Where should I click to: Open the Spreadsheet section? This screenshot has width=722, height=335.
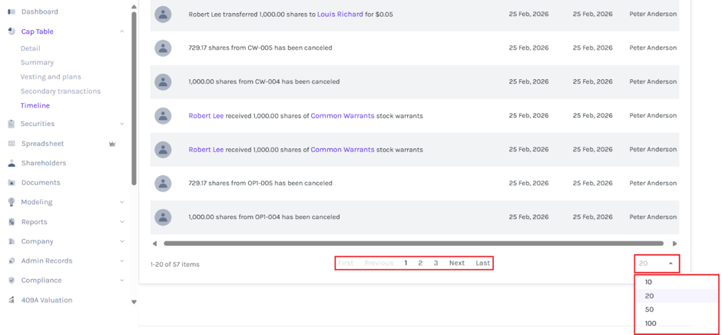[42, 144]
